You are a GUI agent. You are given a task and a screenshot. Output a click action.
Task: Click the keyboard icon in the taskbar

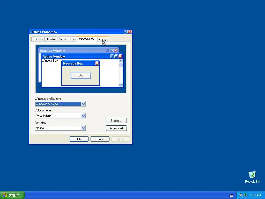pyautogui.click(x=231, y=195)
